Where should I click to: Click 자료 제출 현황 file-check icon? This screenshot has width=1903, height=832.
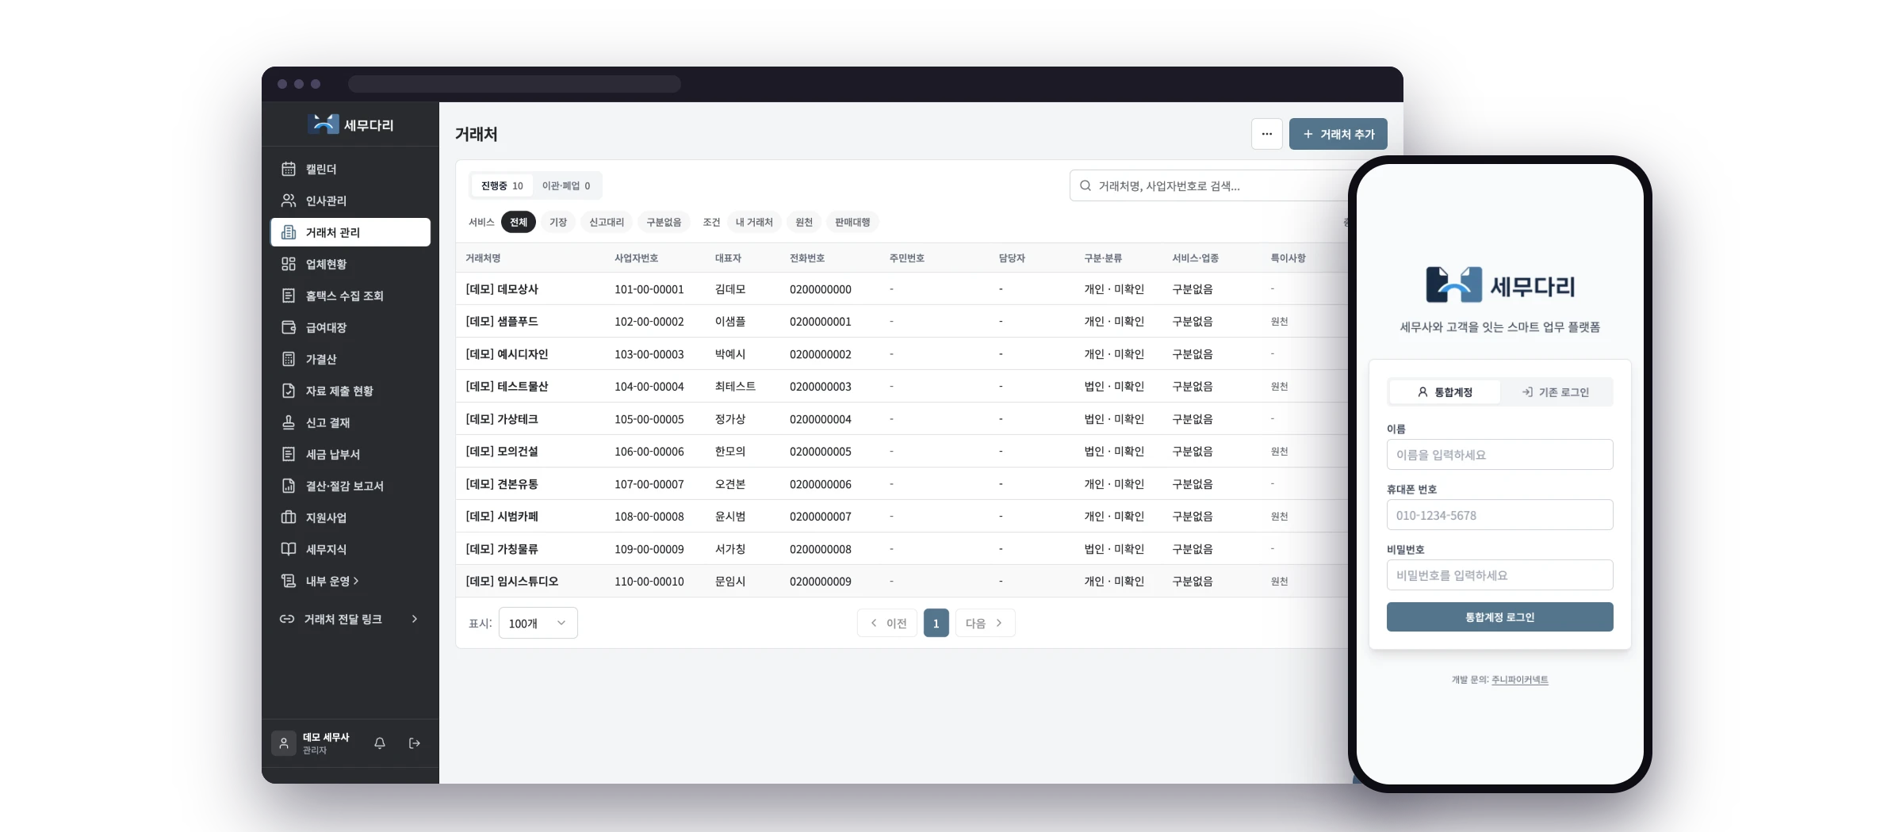click(x=289, y=391)
